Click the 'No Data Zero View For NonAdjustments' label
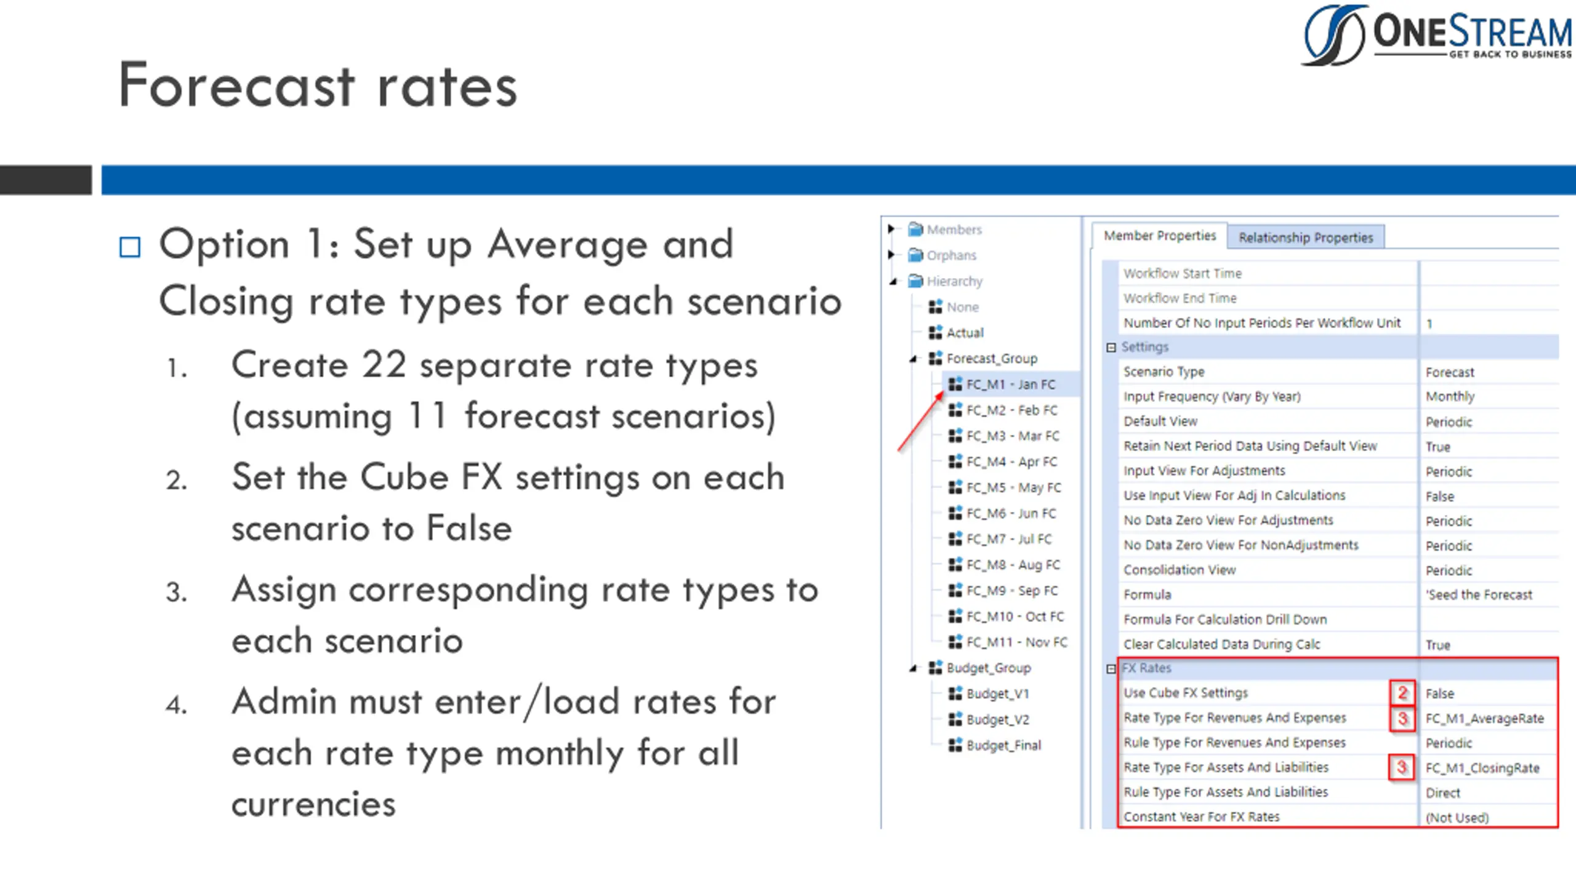This screenshot has height=886, width=1576. (x=1240, y=545)
